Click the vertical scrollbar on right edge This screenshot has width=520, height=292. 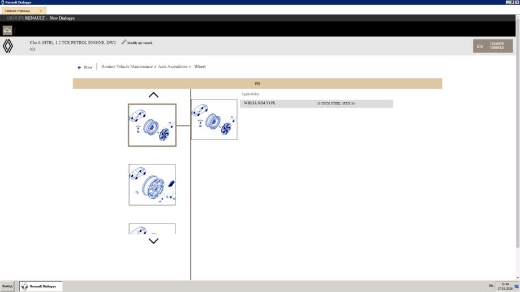point(518,132)
